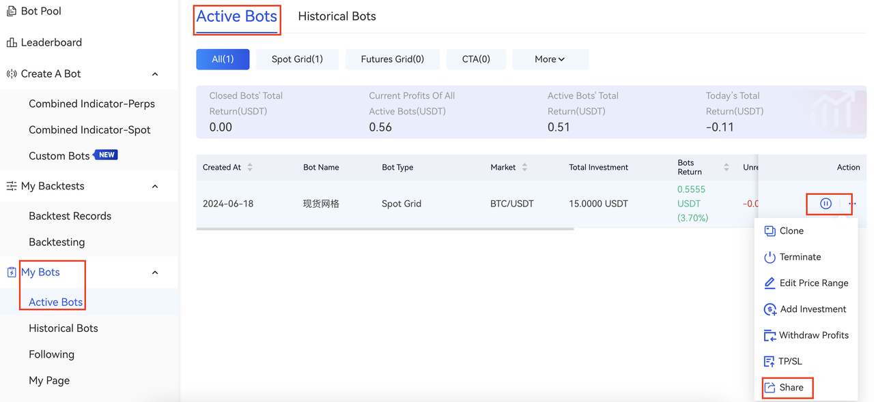The image size is (874, 402).
Task: Switch to the Historical Bots tab
Action: (x=337, y=16)
